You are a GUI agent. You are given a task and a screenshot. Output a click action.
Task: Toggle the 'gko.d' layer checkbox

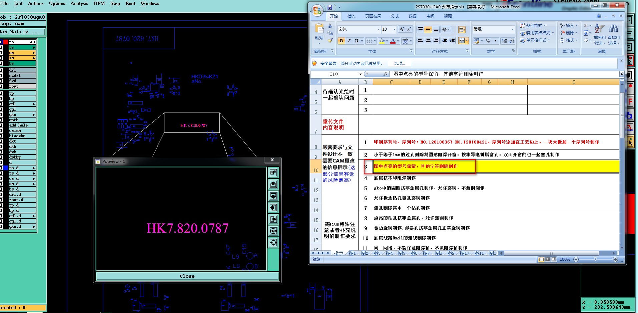(x=1, y=226)
